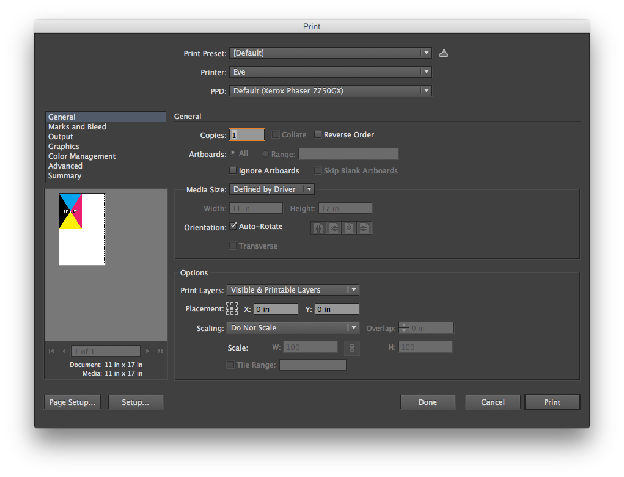
Task: Select the reversed portrait Down orientation icon
Action: click(x=348, y=227)
